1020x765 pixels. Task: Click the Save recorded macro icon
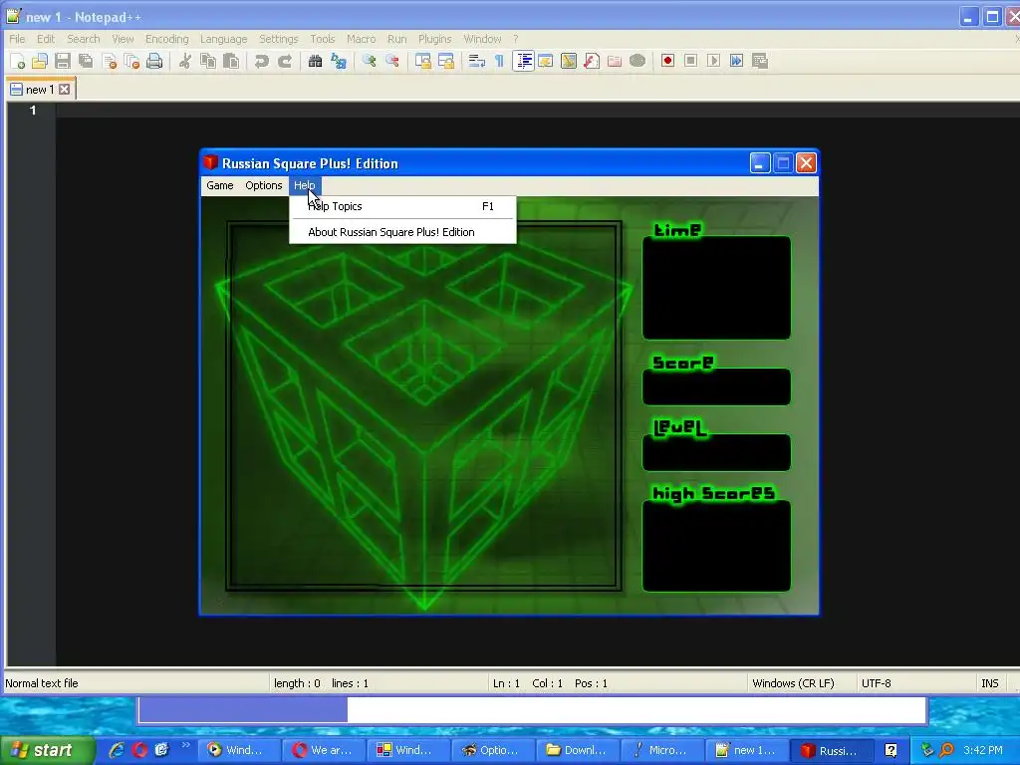click(x=760, y=61)
